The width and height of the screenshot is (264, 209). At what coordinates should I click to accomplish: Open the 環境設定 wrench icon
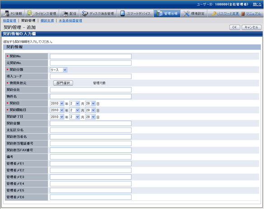point(186,14)
